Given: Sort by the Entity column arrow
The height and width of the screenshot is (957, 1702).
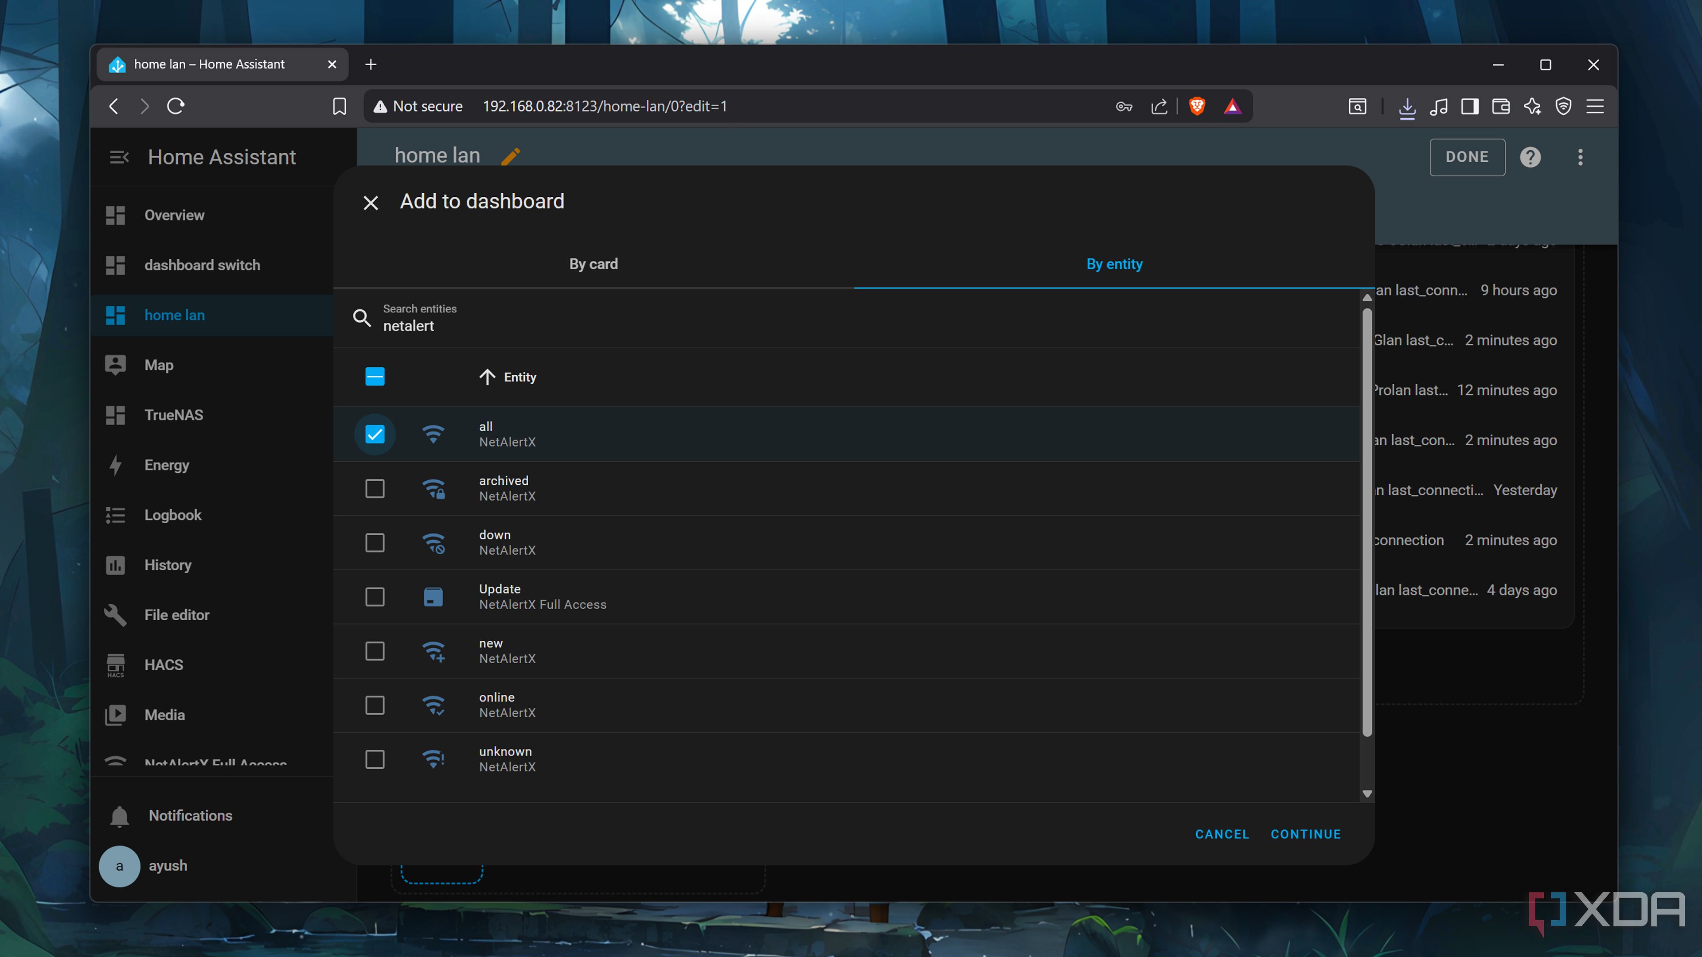Looking at the screenshot, I should coord(487,377).
